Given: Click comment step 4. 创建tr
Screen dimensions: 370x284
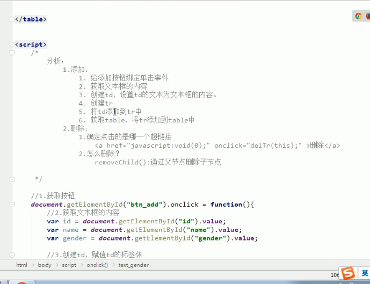Looking at the screenshot, I should tap(96, 103).
